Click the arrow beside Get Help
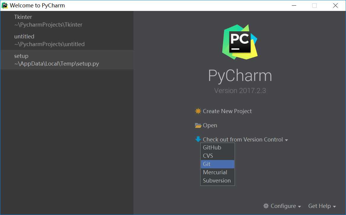346x215 pixels. click(x=334, y=207)
